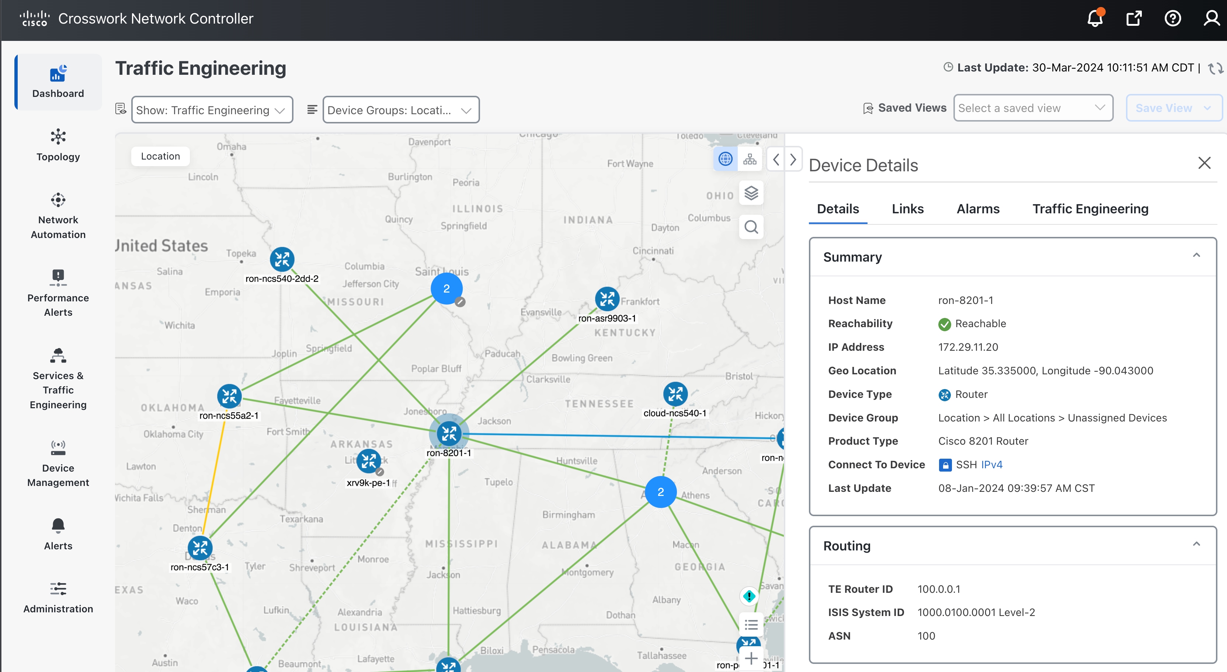The width and height of the screenshot is (1227, 672).
Task: Open Administration in the sidebar
Action: (x=58, y=598)
